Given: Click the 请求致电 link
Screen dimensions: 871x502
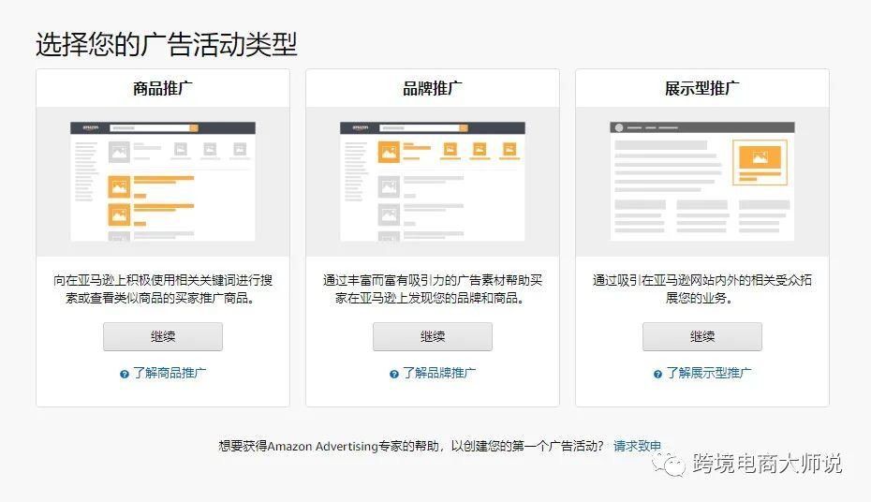Looking at the screenshot, I should 637,446.
